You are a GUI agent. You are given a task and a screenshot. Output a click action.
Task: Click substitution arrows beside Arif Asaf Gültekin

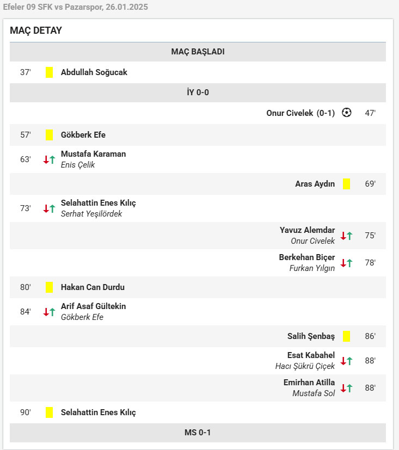click(x=50, y=312)
